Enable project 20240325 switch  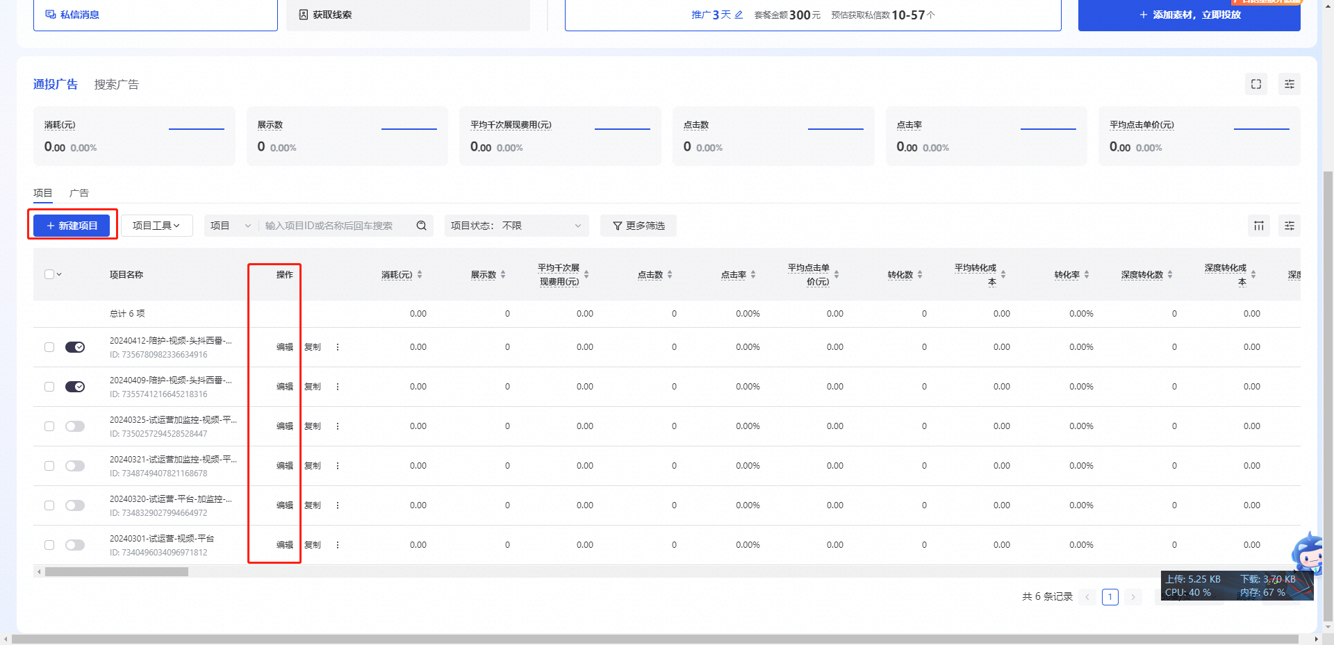(75, 426)
